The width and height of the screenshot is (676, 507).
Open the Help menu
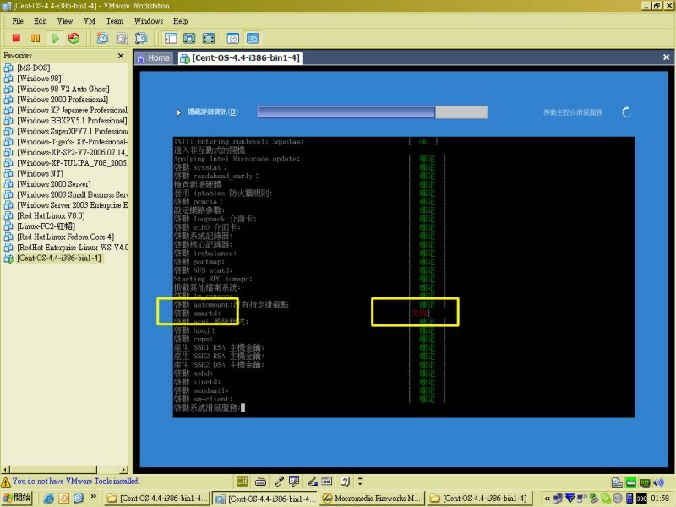(181, 21)
